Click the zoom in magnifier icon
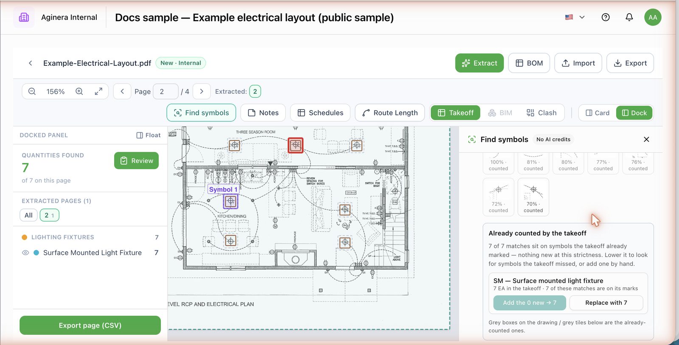 click(79, 91)
